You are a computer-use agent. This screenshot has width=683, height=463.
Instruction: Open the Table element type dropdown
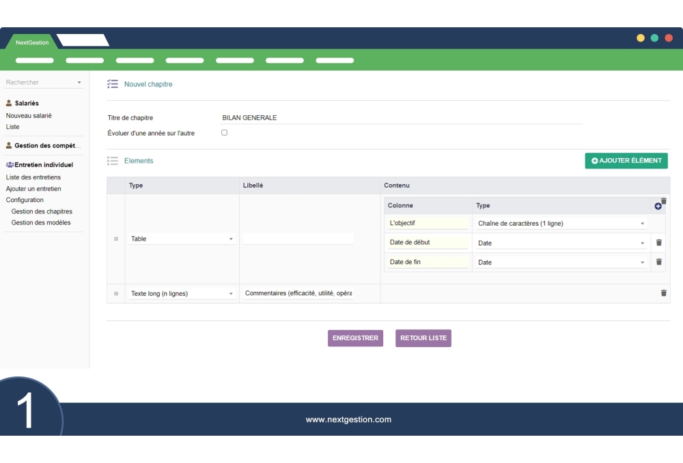[182, 239]
